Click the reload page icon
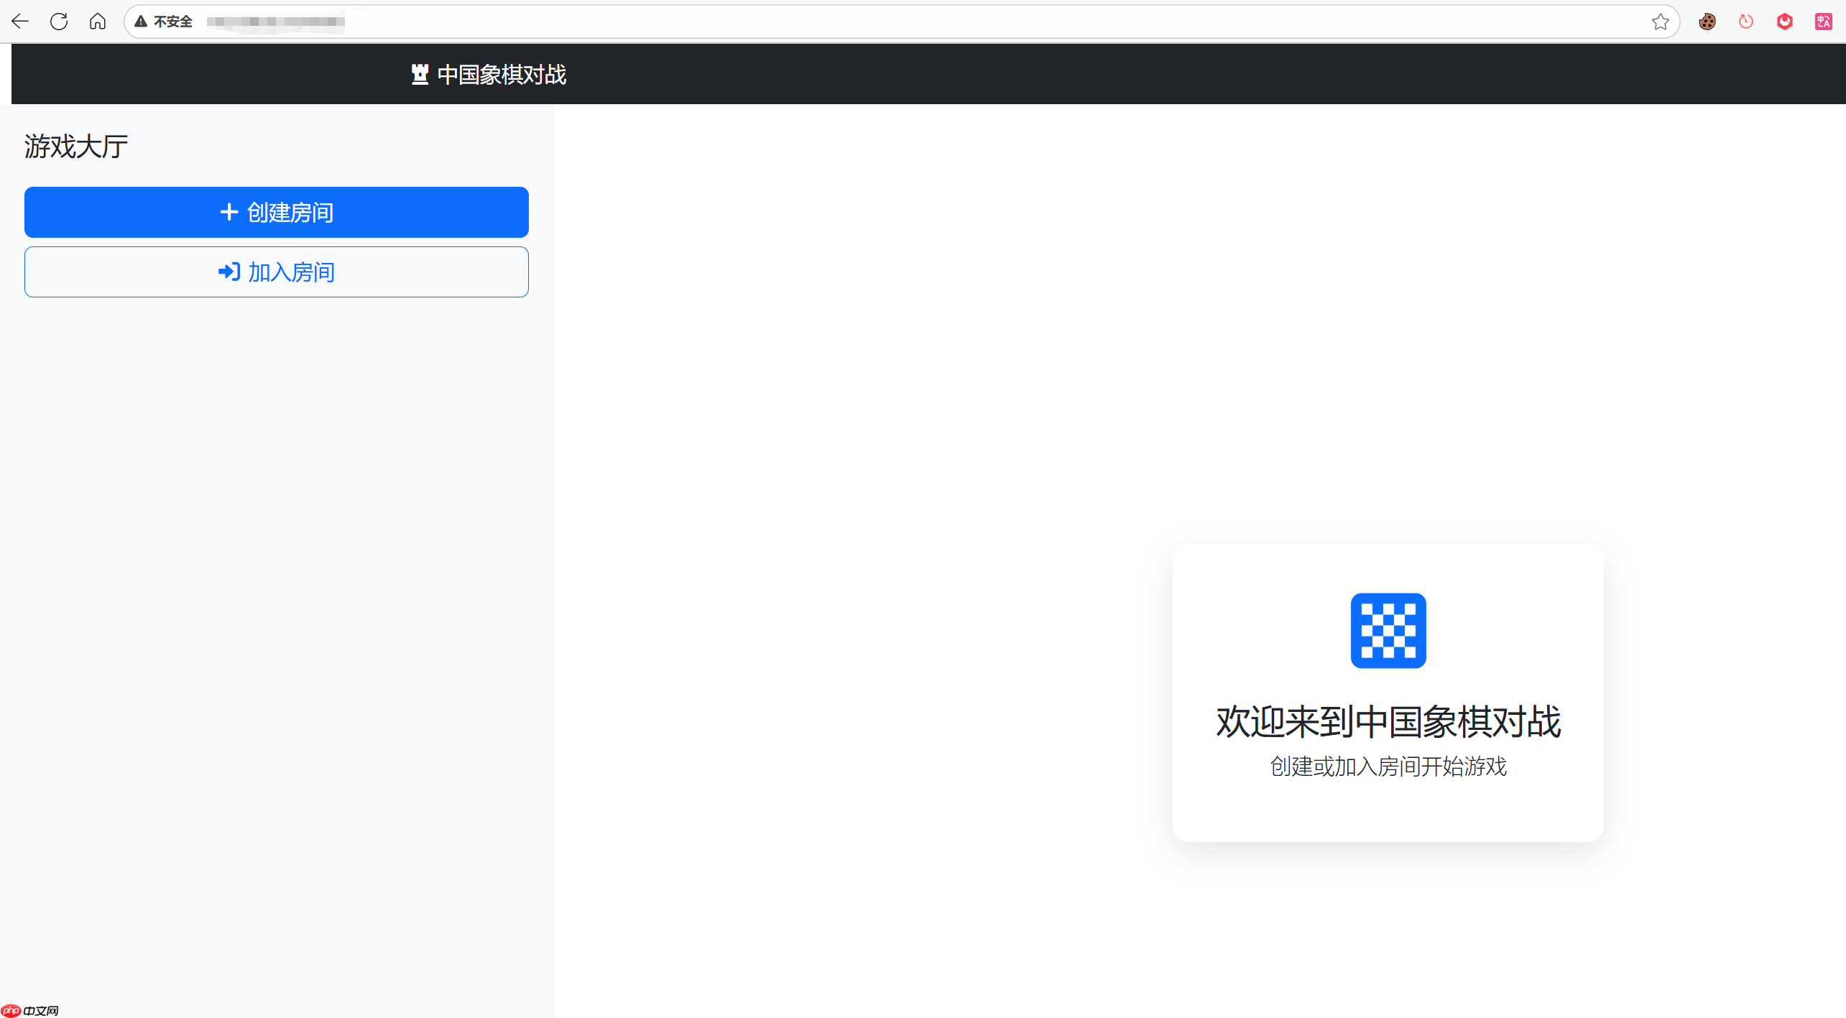 click(59, 21)
